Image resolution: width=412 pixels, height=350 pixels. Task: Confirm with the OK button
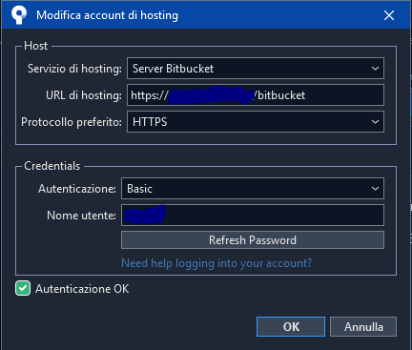pos(291,326)
